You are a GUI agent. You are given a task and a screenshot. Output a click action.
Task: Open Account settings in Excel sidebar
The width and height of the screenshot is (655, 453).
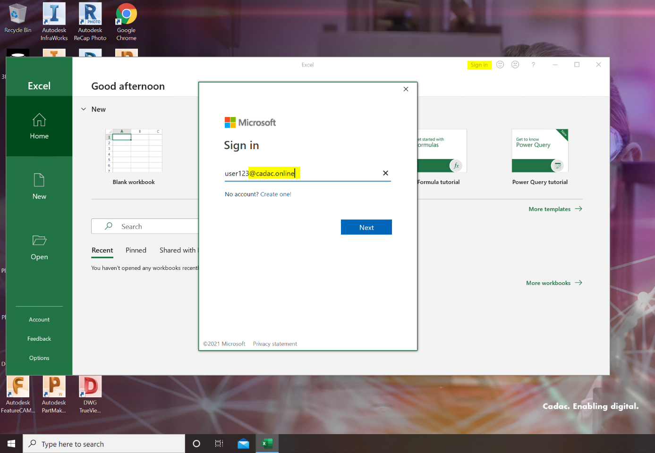[x=39, y=319]
